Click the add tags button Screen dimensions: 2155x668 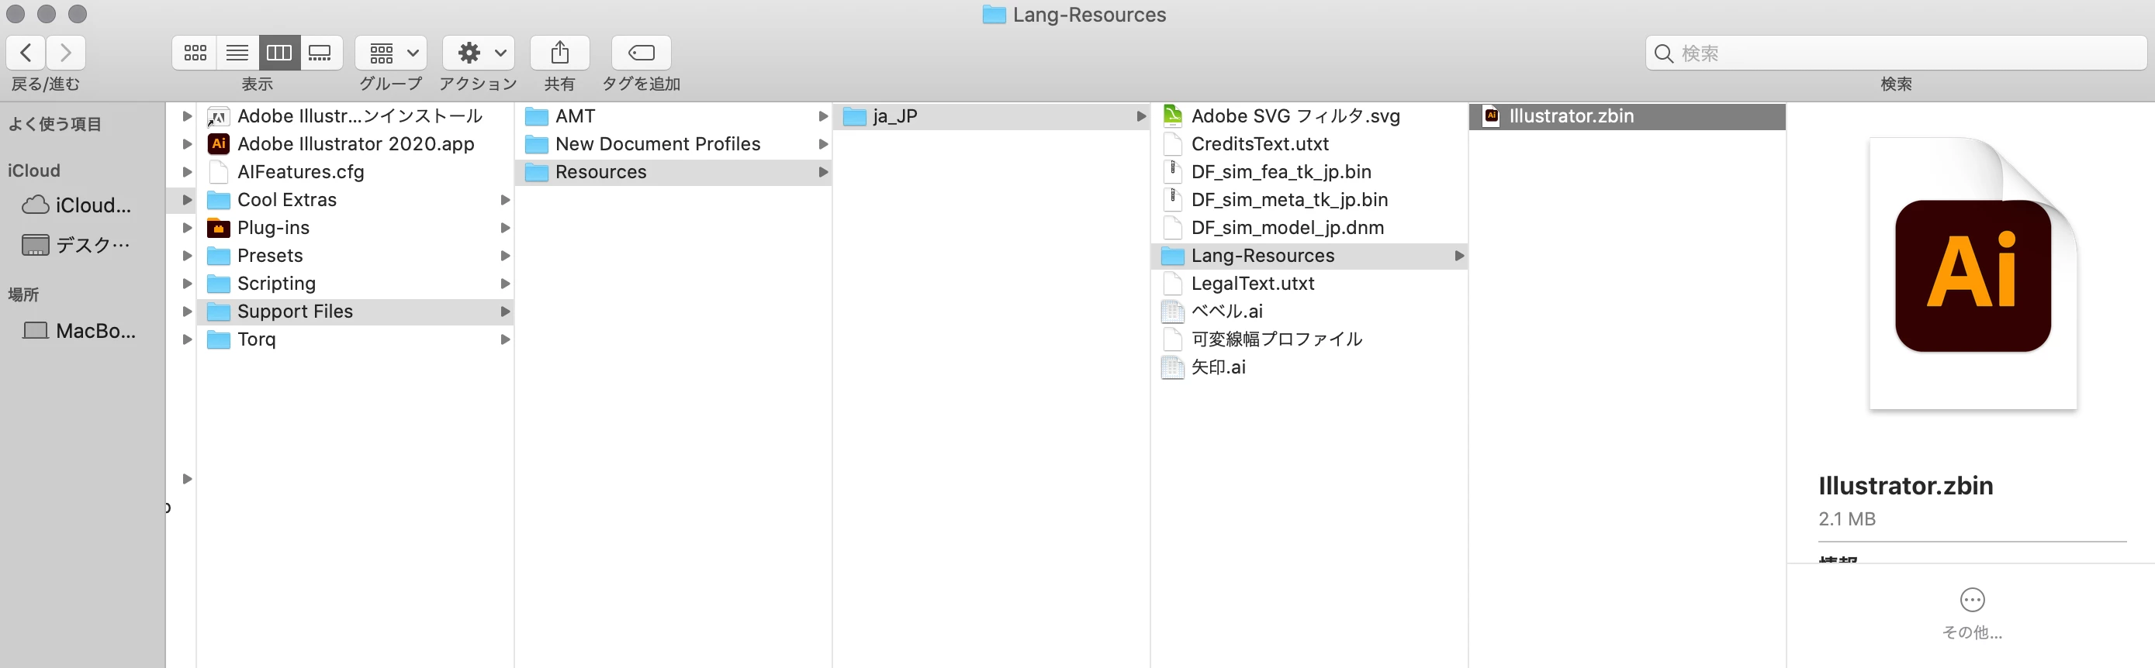pyautogui.click(x=641, y=53)
